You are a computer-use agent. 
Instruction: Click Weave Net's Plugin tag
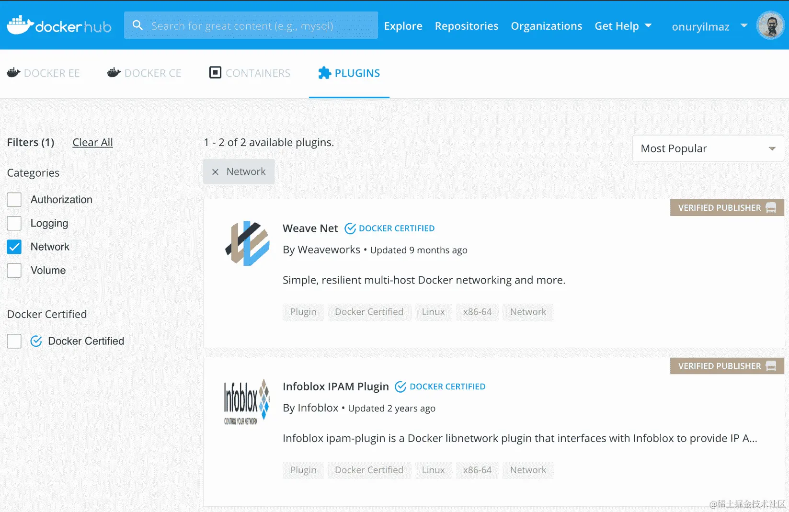tap(303, 312)
